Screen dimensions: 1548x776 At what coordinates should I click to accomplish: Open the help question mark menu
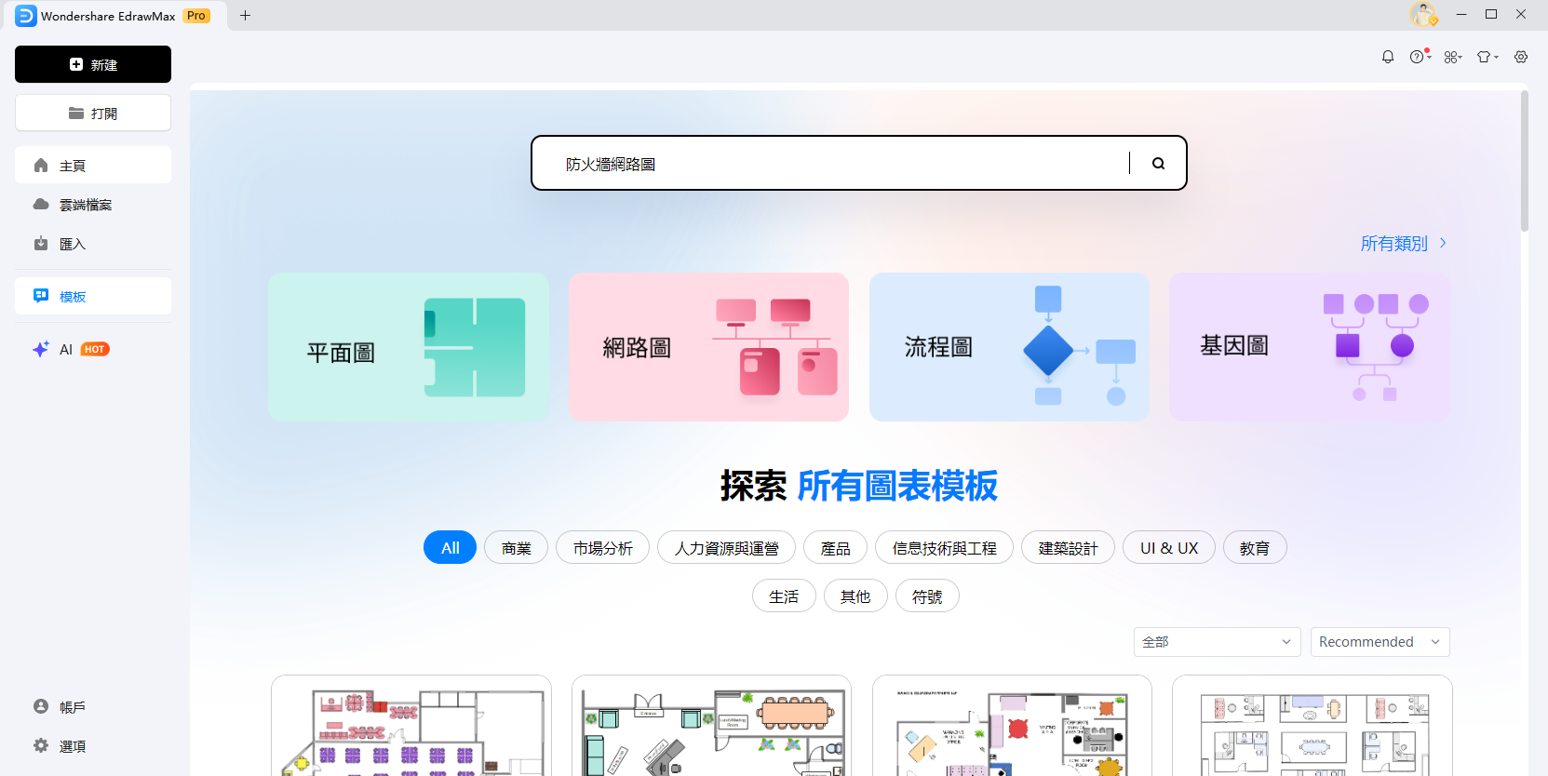(x=1420, y=57)
